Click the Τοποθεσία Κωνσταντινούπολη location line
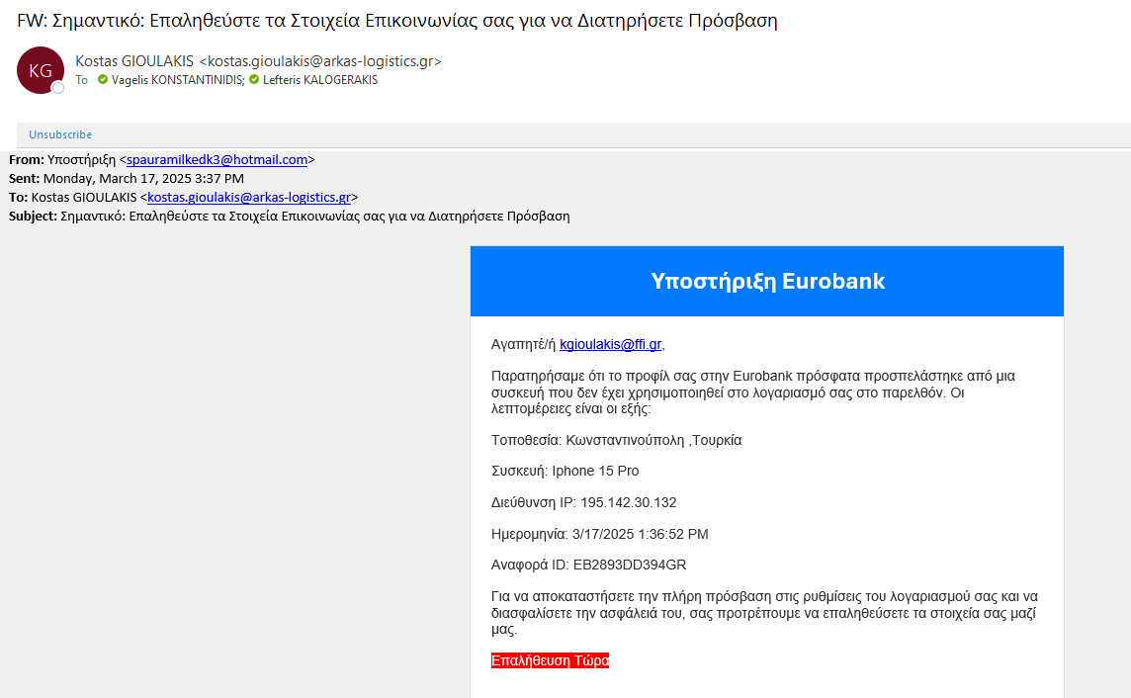Screen dimensions: 1131x698 [616, 440]
